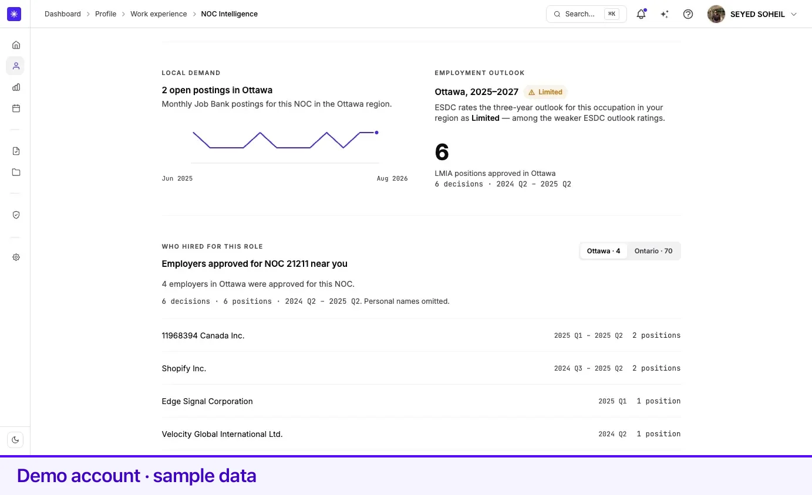This screenshot has width=812, height=495.
Task: Select the Profile person icon in sidebar
Action: pyautogui.click(x=16, y=66)
